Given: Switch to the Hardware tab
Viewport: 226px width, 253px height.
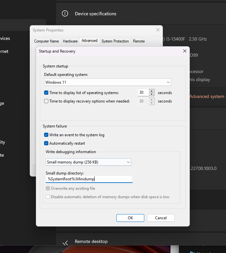Looking at the screenshot, I should pos(70,41).
